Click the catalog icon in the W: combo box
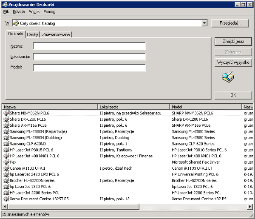This screenshot has height=219, width=255. [16, 23]
